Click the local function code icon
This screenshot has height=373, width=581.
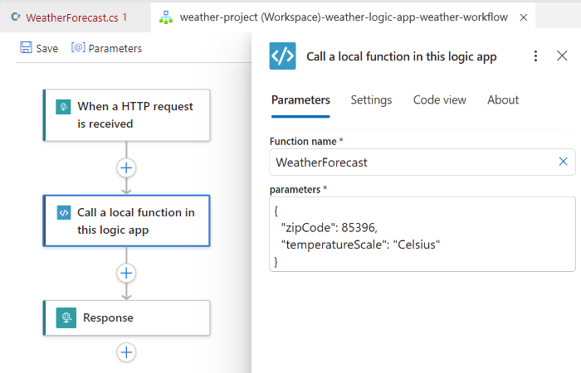pos(63,213)
